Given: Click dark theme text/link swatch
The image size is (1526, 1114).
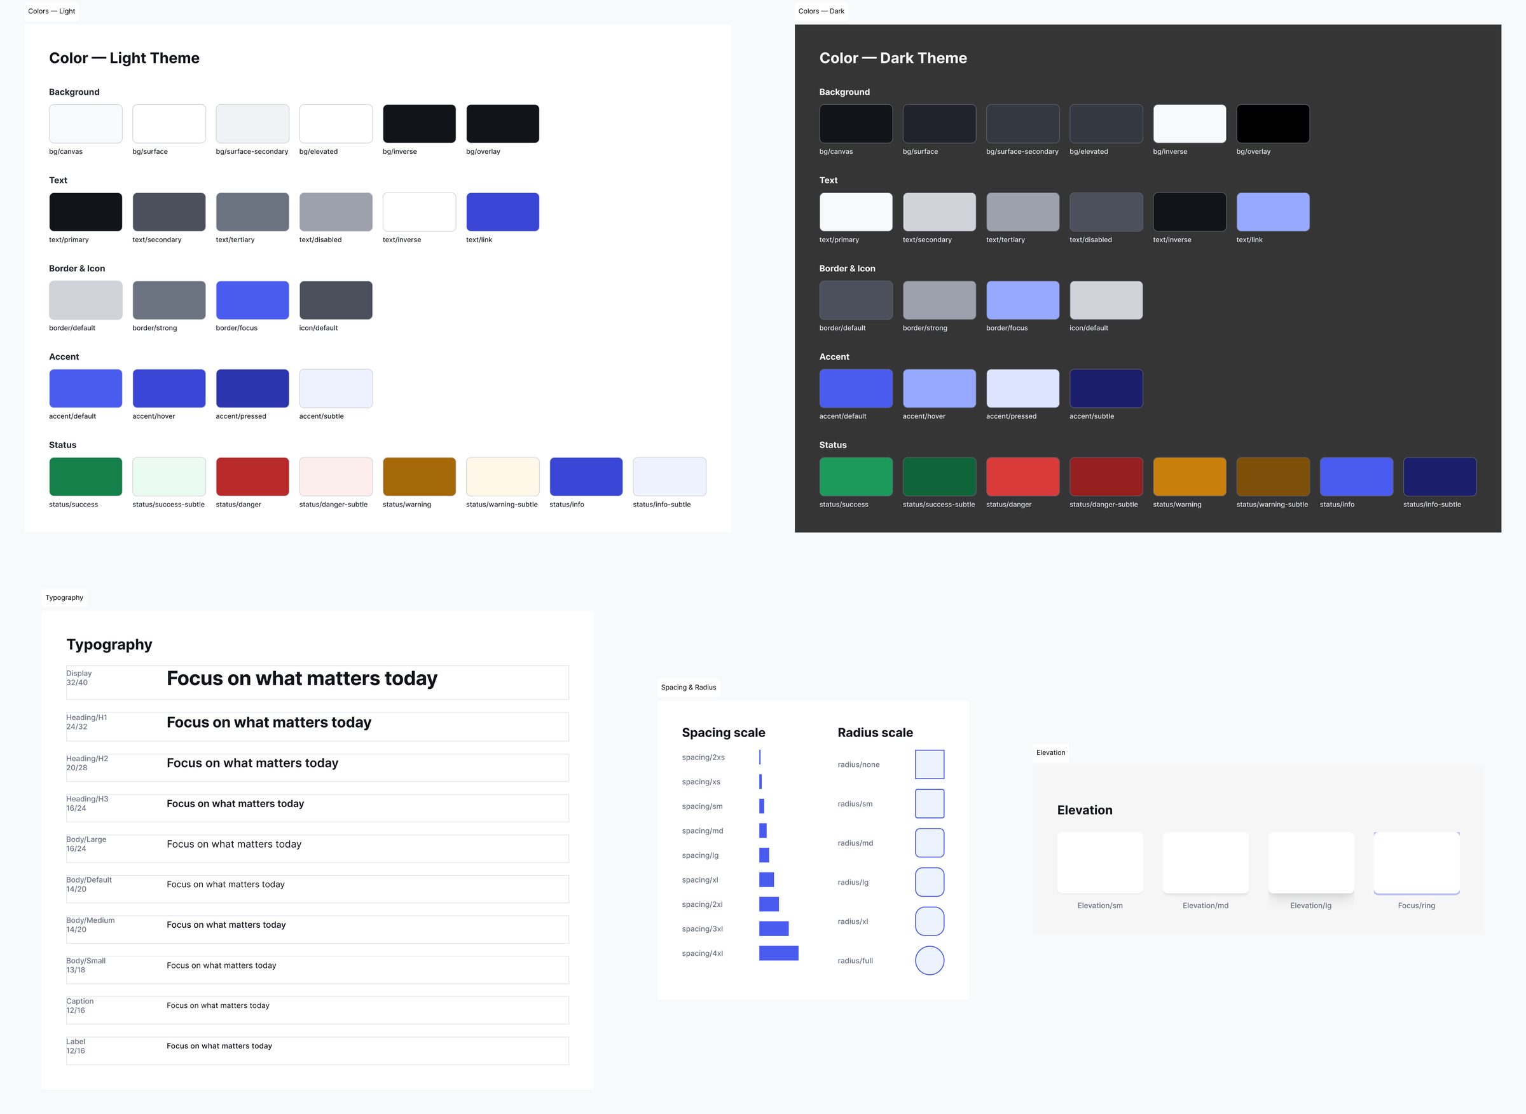Looking at the screenshot, I should pos(1273,212).
